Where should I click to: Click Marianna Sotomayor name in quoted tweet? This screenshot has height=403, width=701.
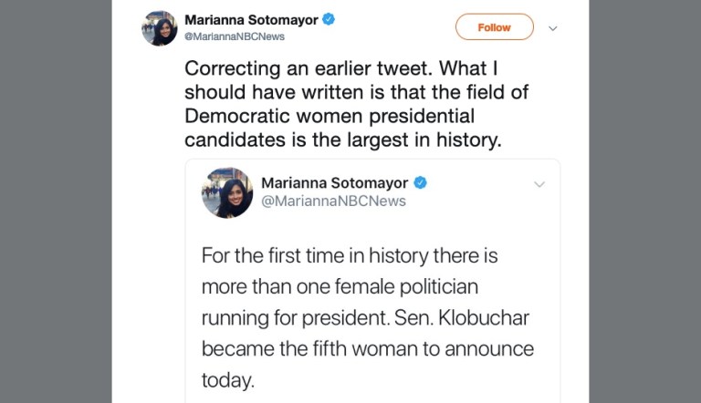coord(336,182)
